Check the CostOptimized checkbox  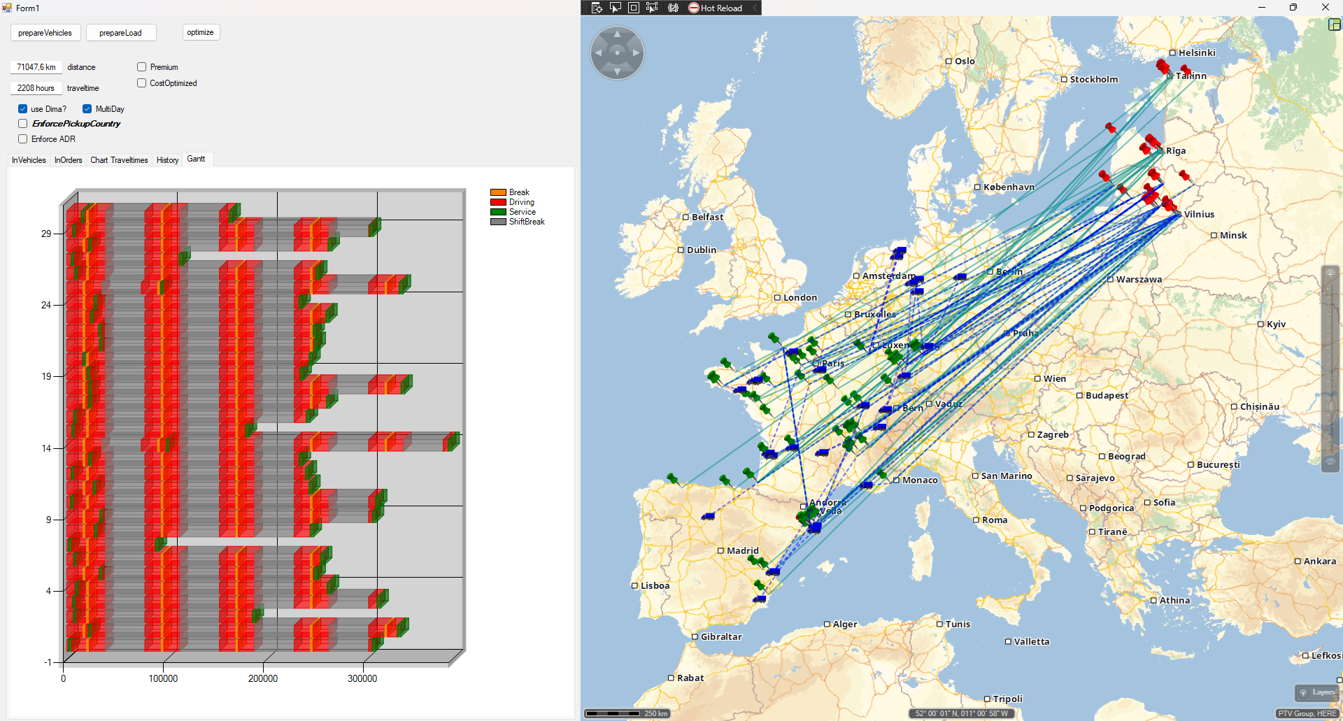click(x=142, y=83)
